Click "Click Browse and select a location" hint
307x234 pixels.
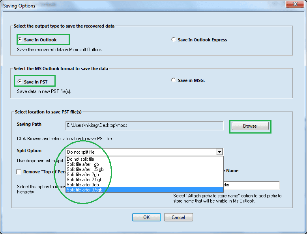coord(64,139)
